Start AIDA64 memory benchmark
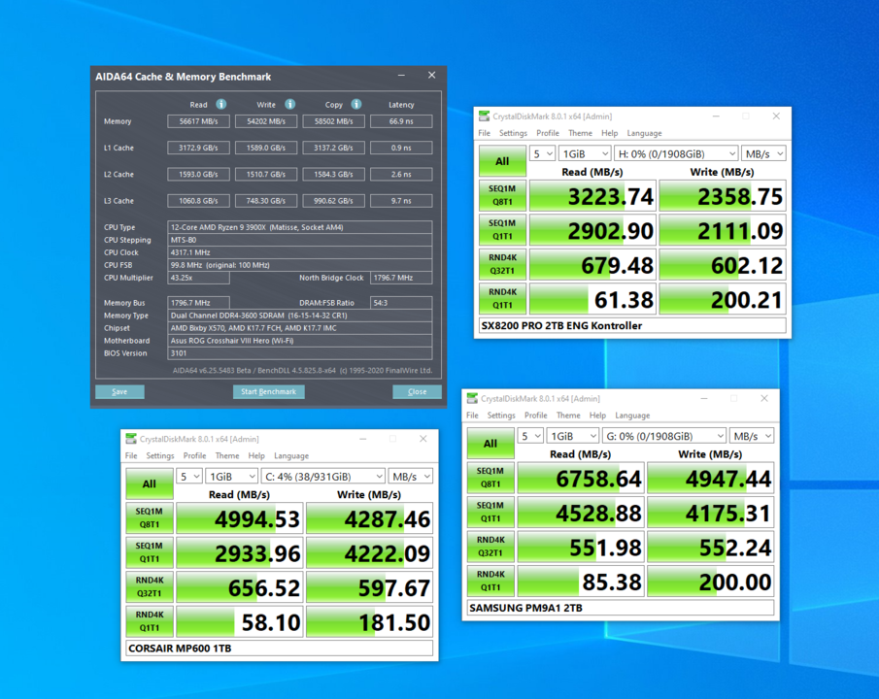The height and width of the screenshot is (699, 879). click(x=268, y=391)
